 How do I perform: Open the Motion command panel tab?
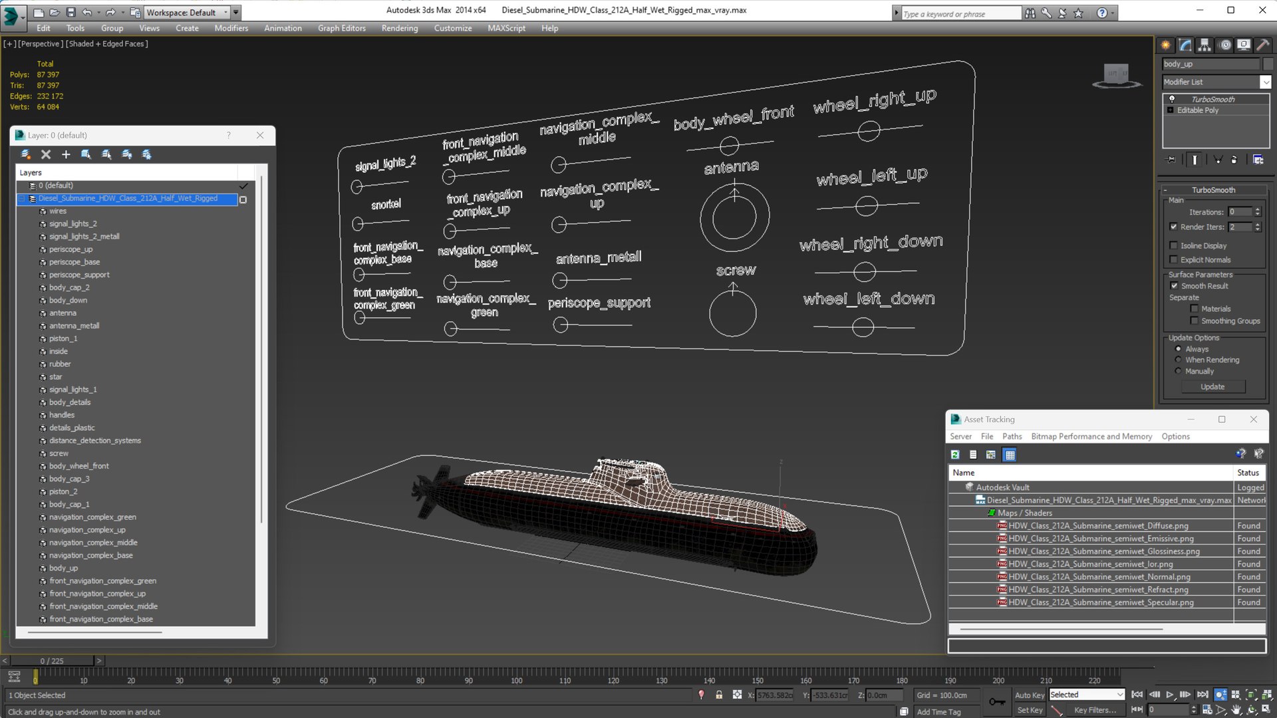click(1224, 45)
